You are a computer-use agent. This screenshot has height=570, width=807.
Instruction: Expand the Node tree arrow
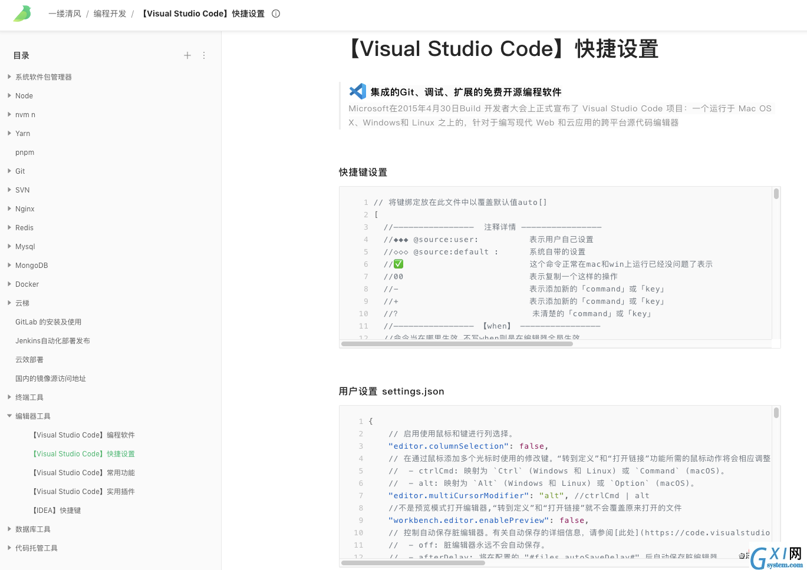click(9, 95)
